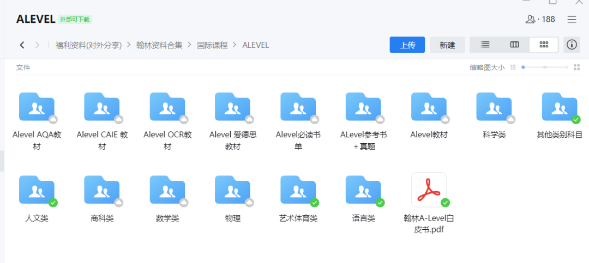Open the 艺术体育类 folder
The height and width of the screenshot is (263, 589).
coord(298,190)
